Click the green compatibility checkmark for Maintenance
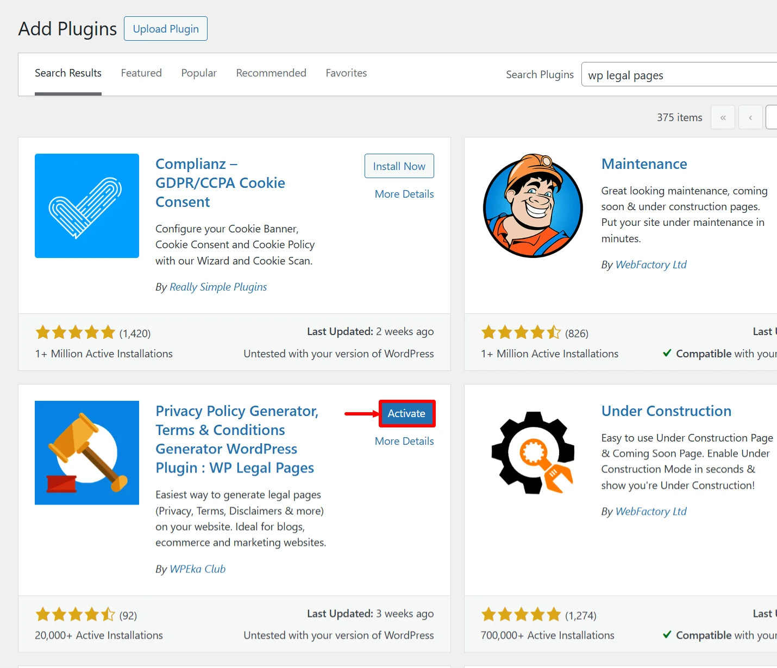Viewport: 777px width, 668px height. [x=667, y=353]
